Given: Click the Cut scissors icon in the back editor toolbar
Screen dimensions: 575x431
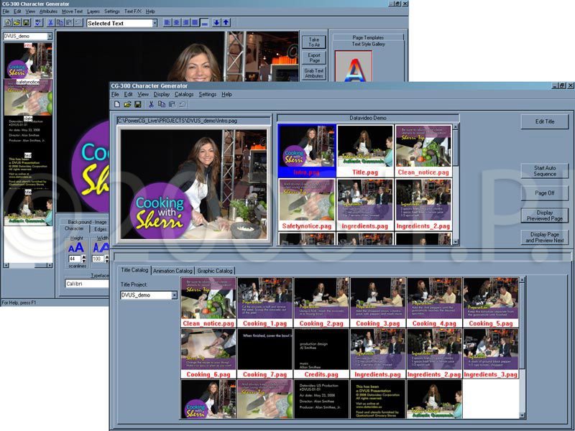Looking at the screenshot, I should coord(50,23).
